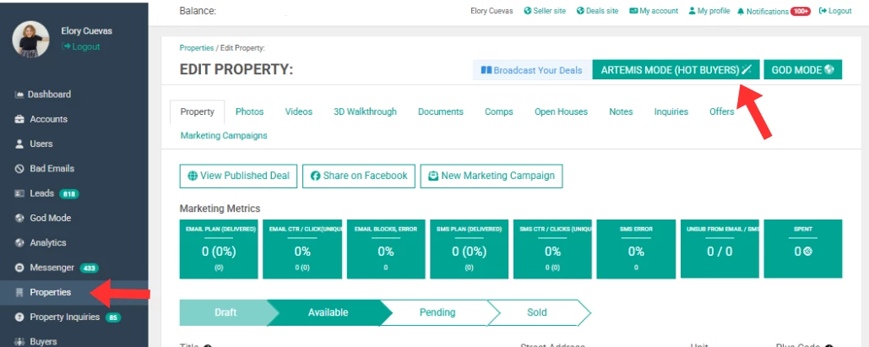Switch to the Photos tab
This screenshot has width=869, height=347.
pos(249,111)
